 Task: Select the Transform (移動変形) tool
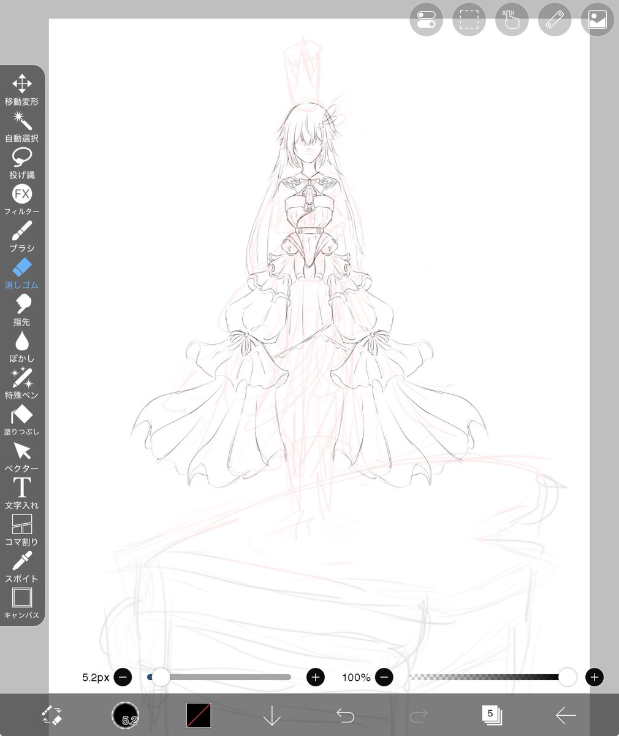(x=22, y=90)
